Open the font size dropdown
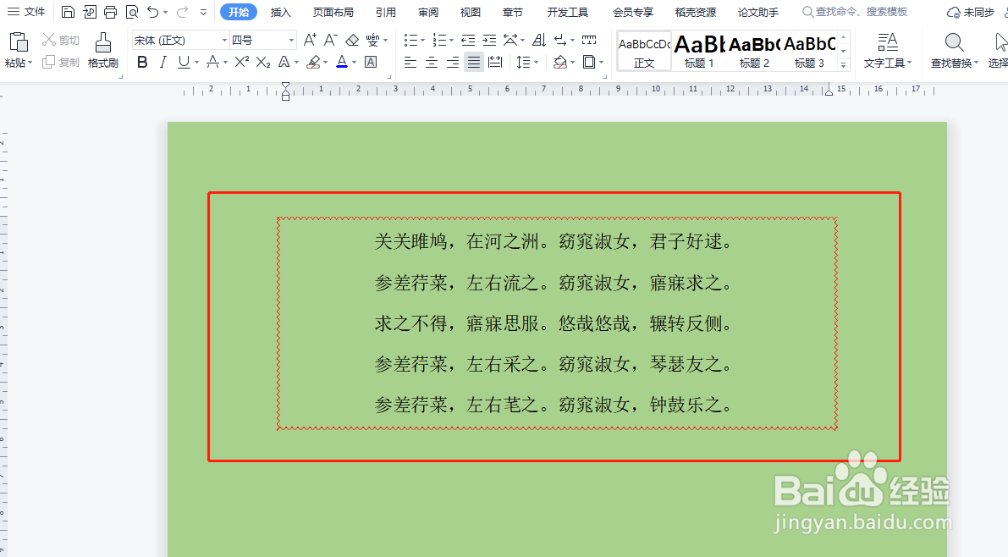The image size is (1008, 557). point(290,39)
